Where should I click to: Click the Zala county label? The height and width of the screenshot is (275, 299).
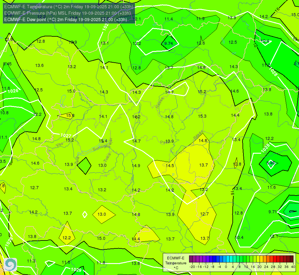(77, 160)
